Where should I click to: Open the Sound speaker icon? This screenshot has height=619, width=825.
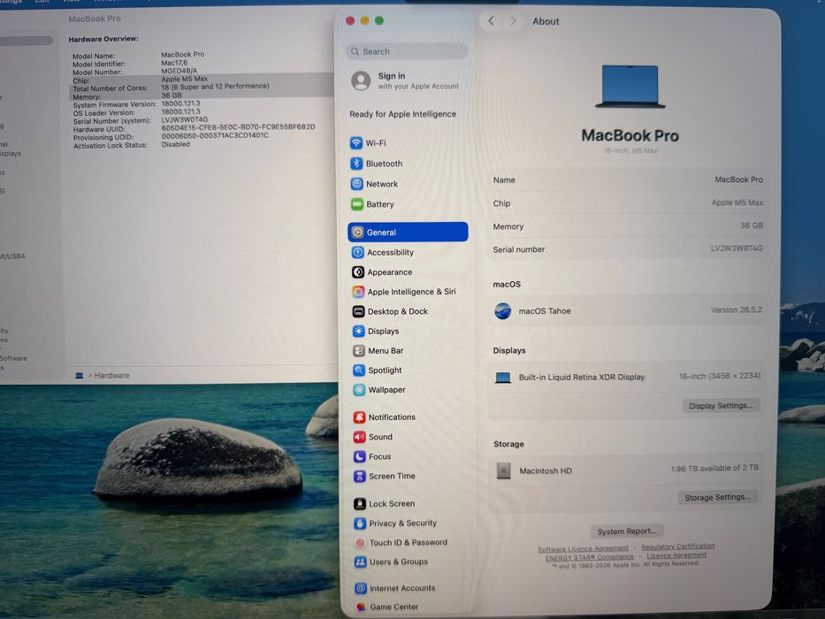359,437
